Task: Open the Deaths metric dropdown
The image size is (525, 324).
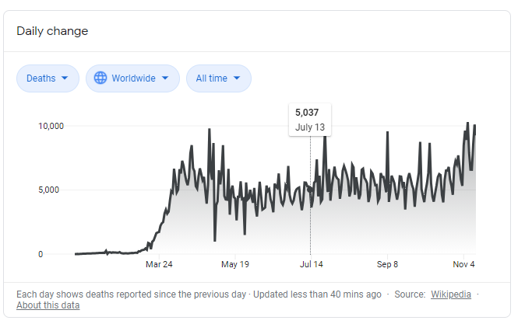Action: pos(48,78)
